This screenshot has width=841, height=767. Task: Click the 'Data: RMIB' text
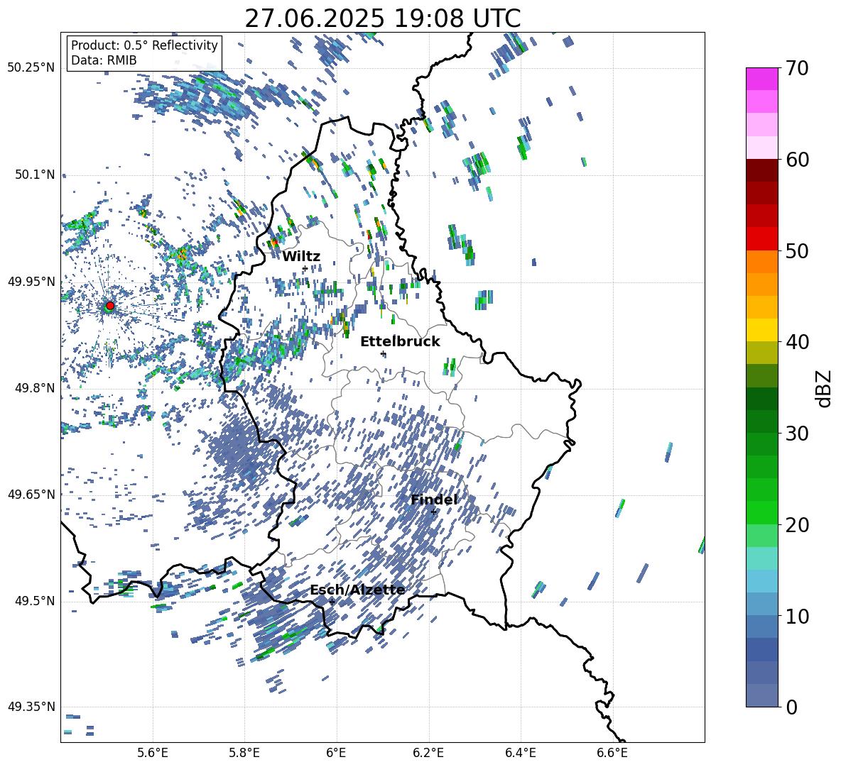pyautogui.click(x=104, y=60)
